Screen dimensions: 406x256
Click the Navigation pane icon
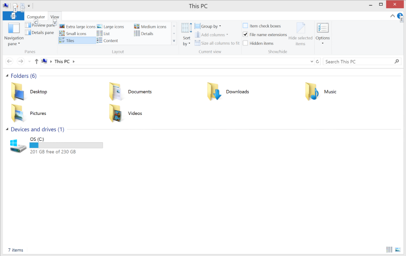(14, 29)
